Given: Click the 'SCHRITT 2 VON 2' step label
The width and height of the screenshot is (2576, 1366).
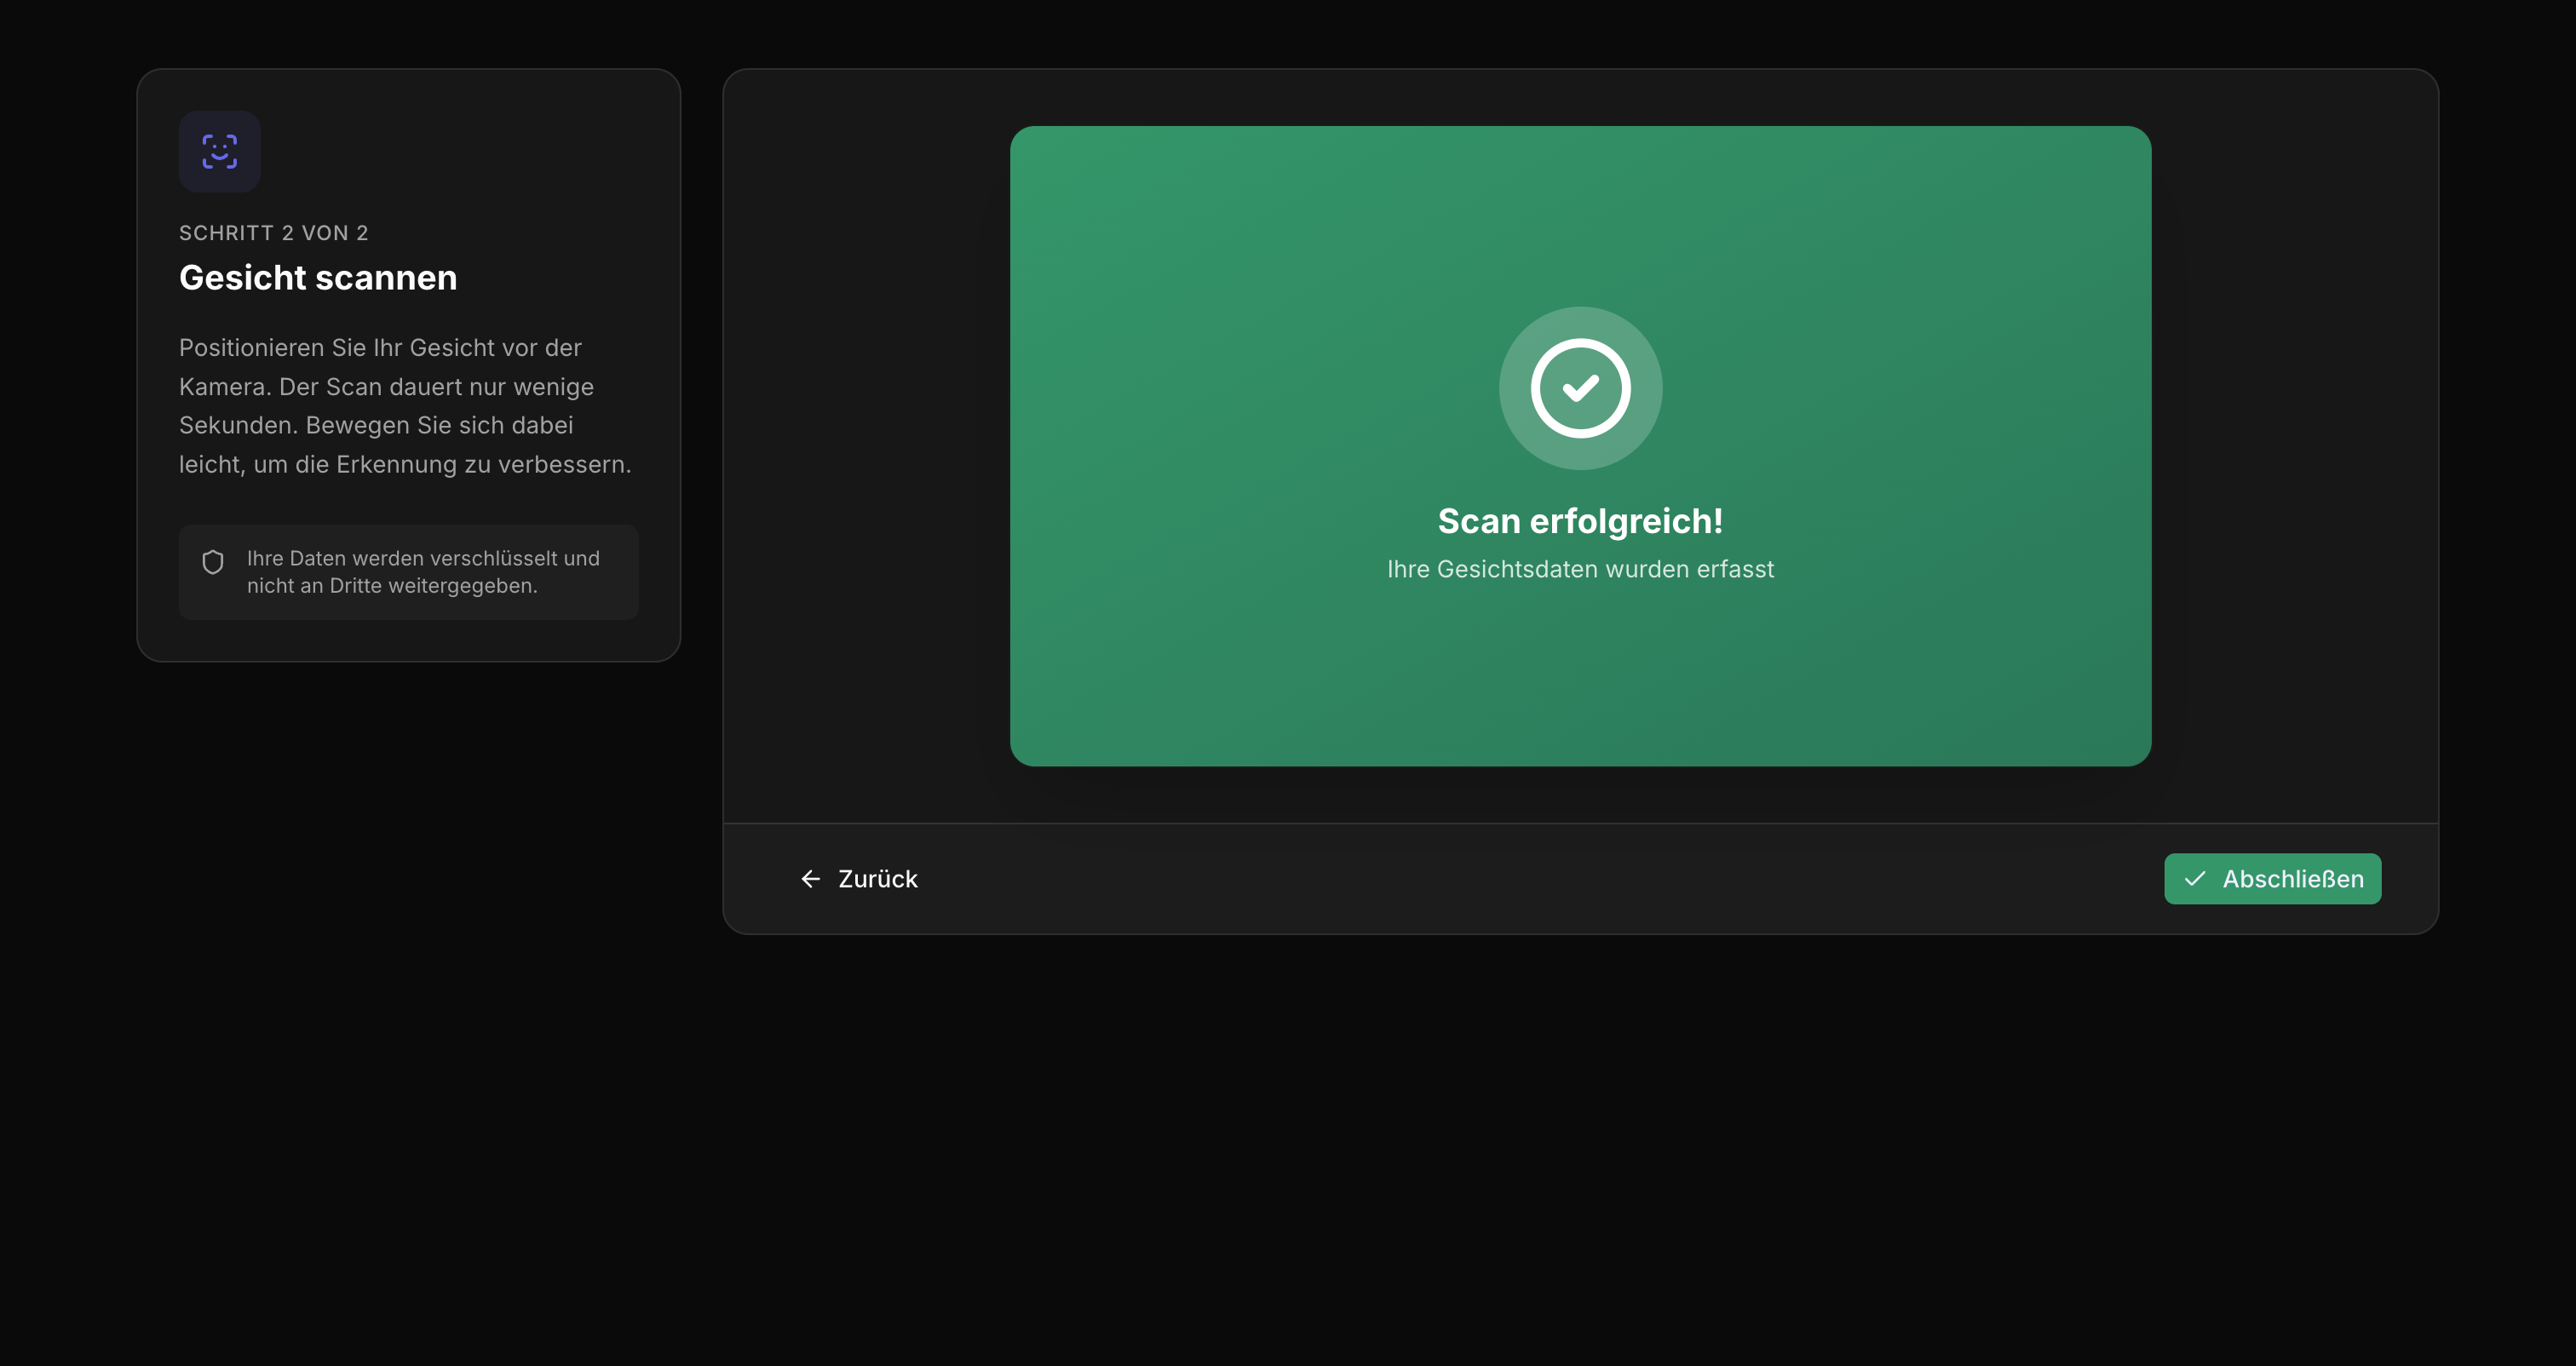Looking at the screenshot, I should pos(273,233).
